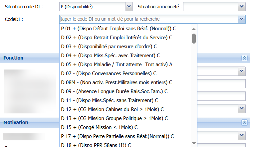Collapse the Fonction section with chevron icon
This screenshot has height=147, width=253.
tap(244, 58)
